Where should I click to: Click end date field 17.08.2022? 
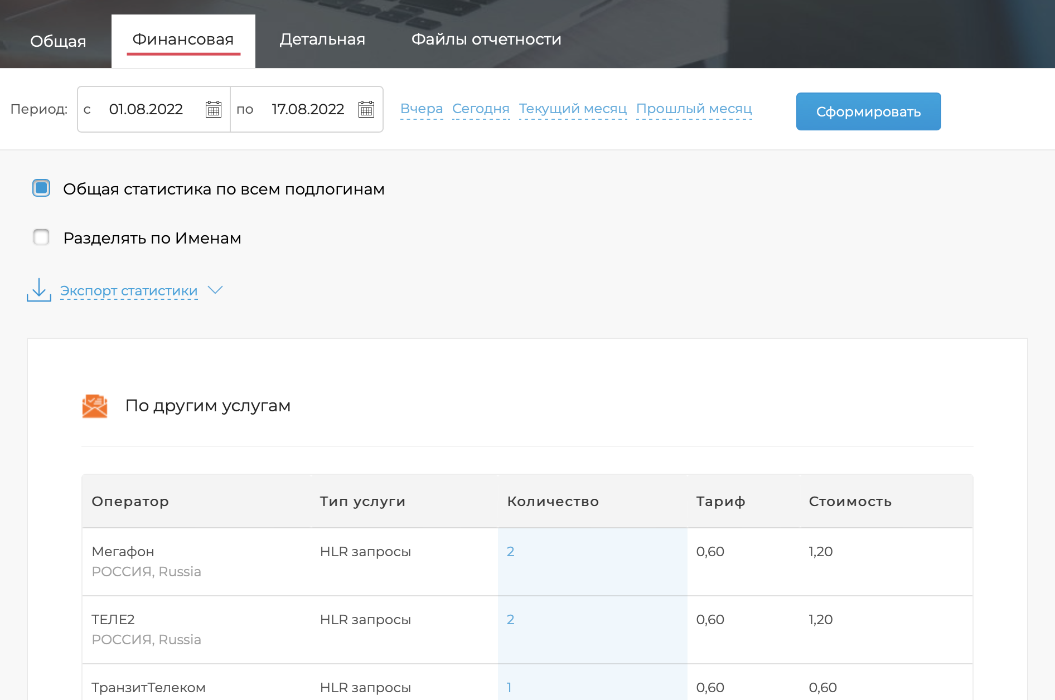pyautogui.click(x=308, y=109)
